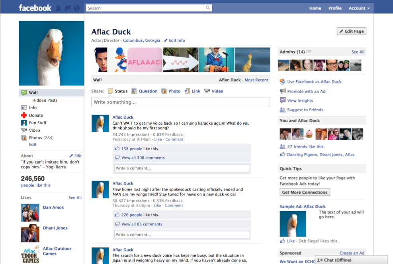Click the friend requests icon in header

click(59, 8)
